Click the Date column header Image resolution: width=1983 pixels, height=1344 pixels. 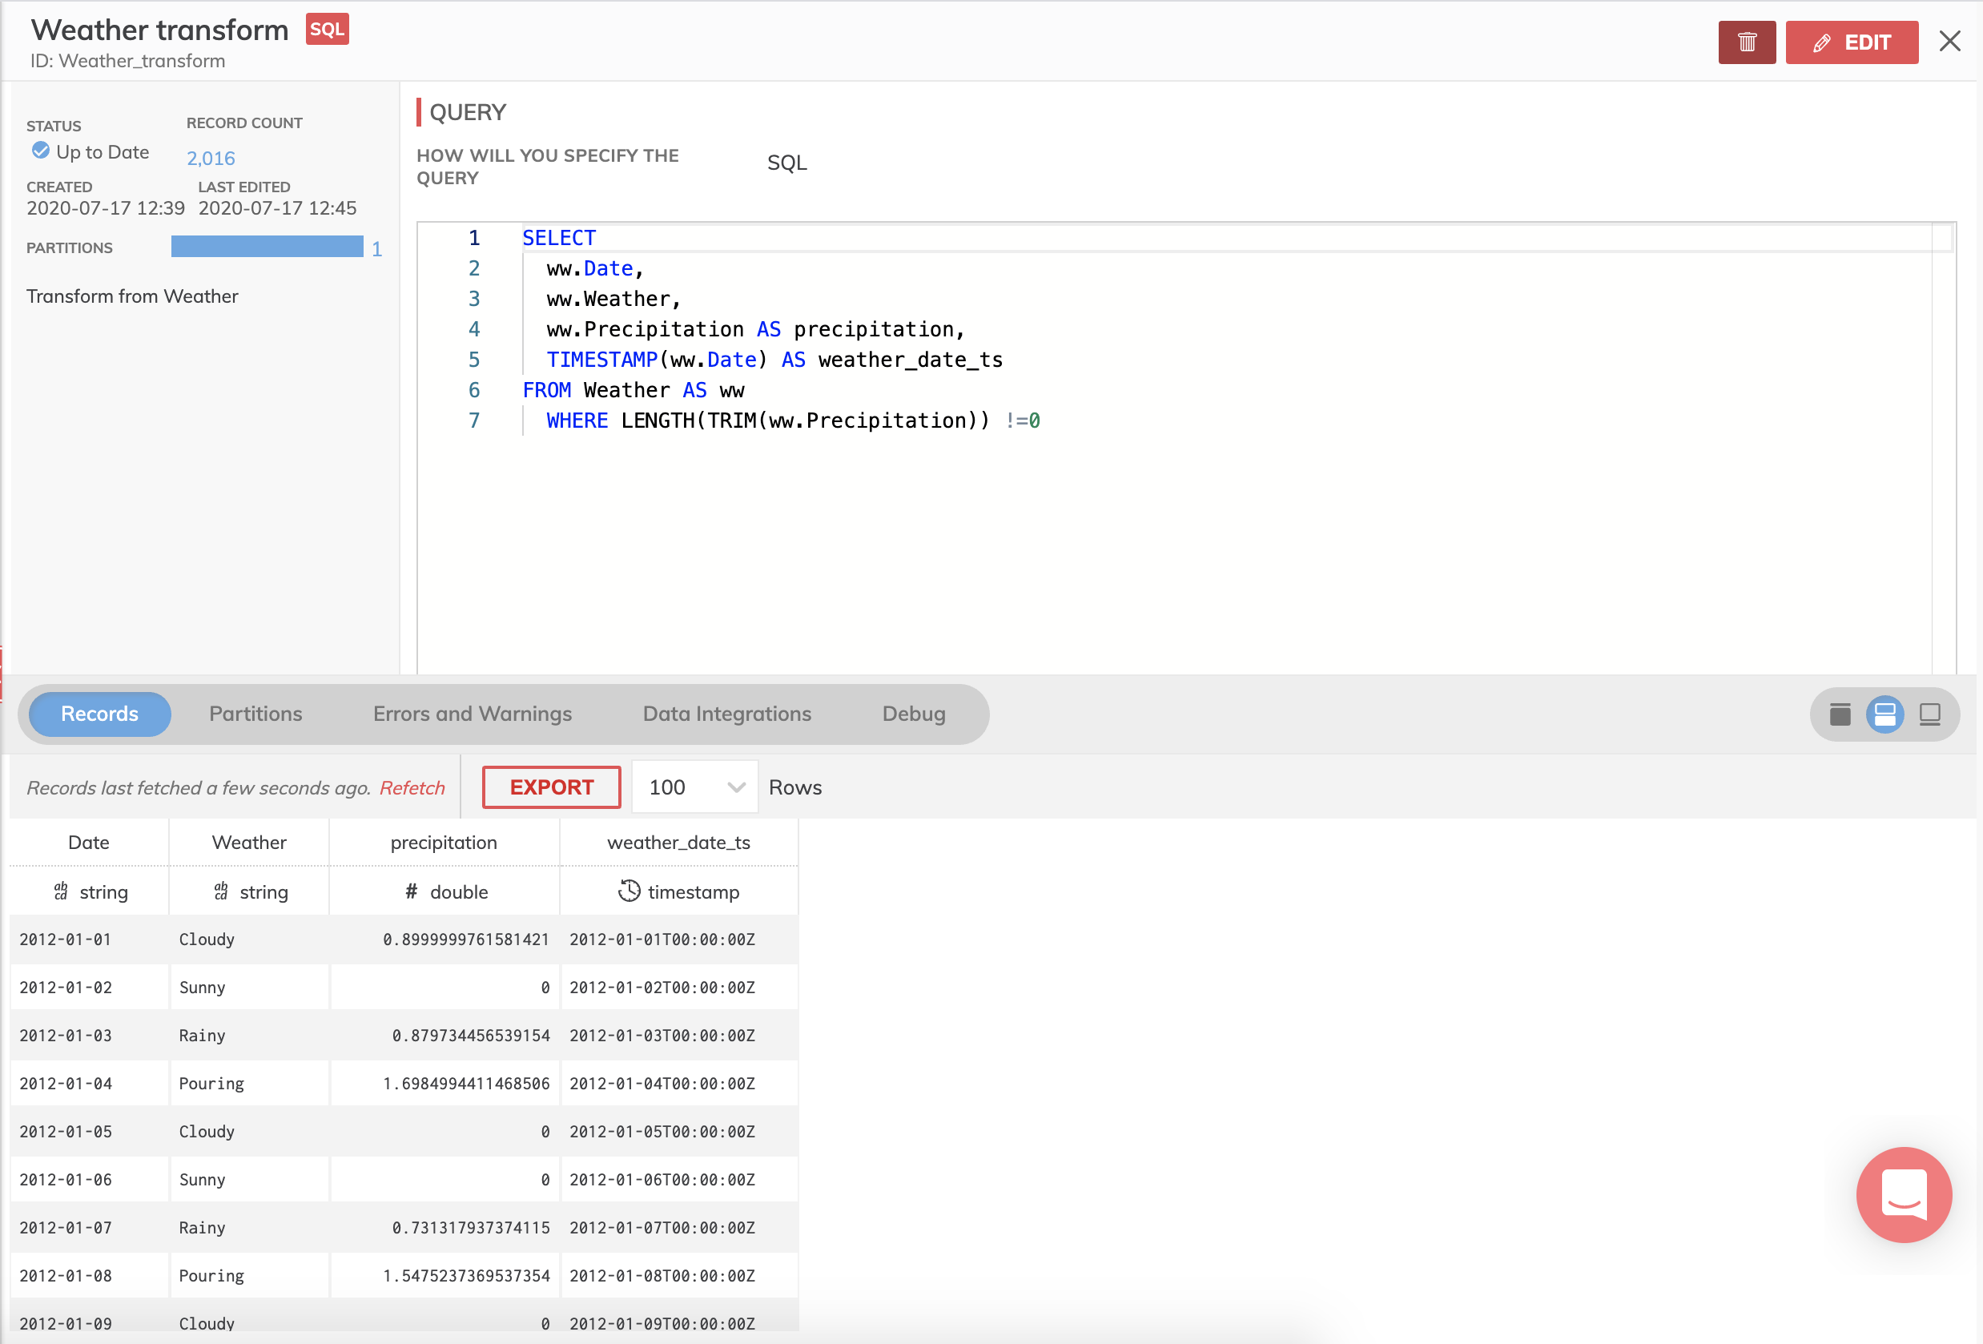(89, 843)
